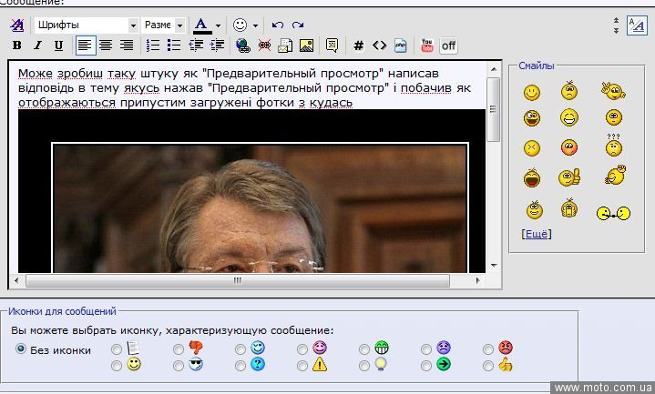Select the green arrow icon radio
The image size is (655, 394).
[x=425, y=366]
